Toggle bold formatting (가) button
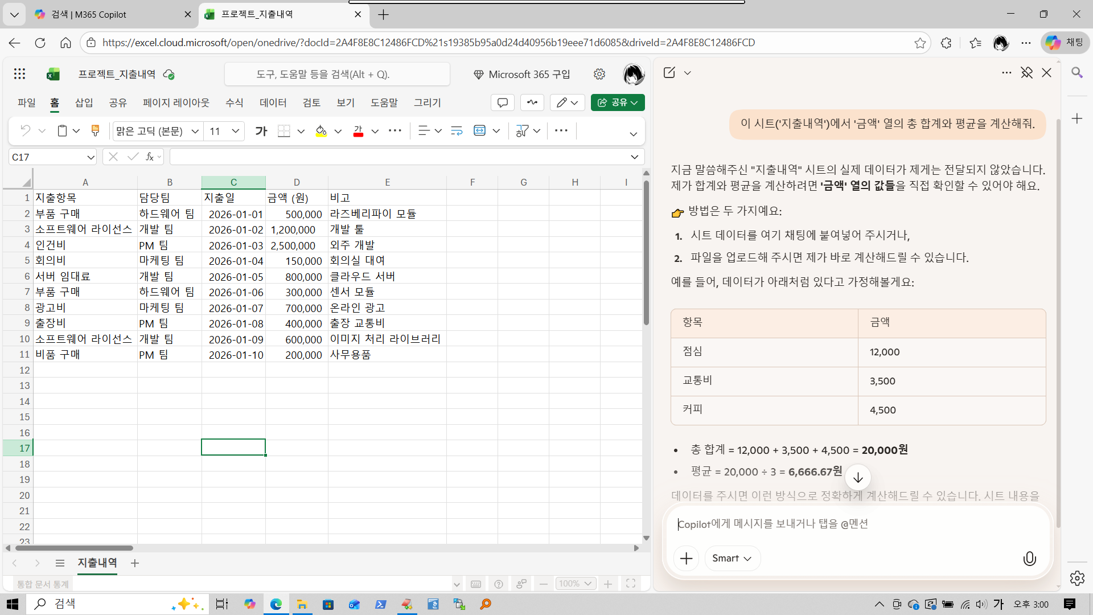The height and width of the screenshot is (615, 1093). click(261, 131)
